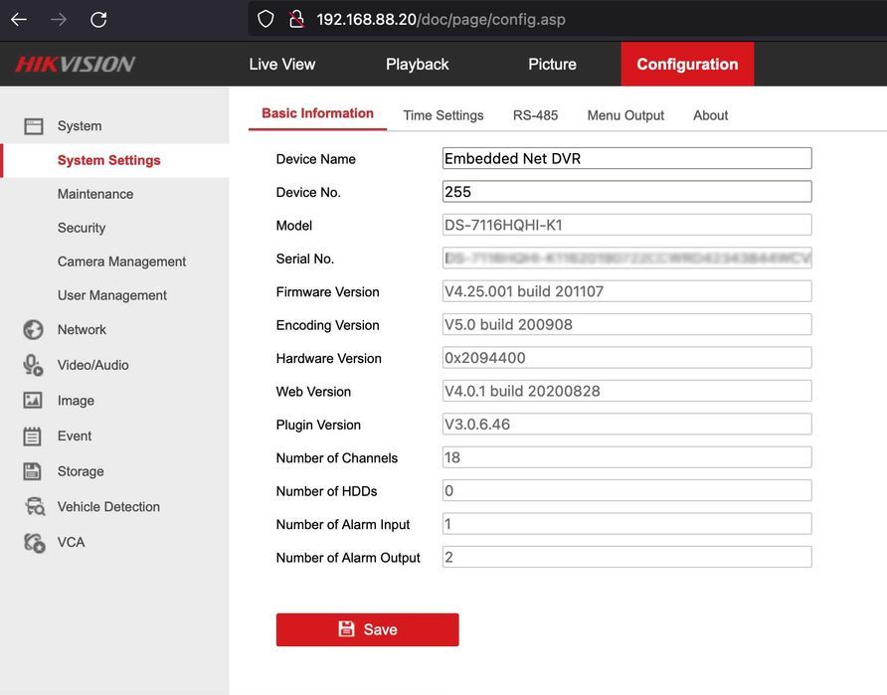
Task: Open User Management in sidebar
Action: [x=112, y=295]
